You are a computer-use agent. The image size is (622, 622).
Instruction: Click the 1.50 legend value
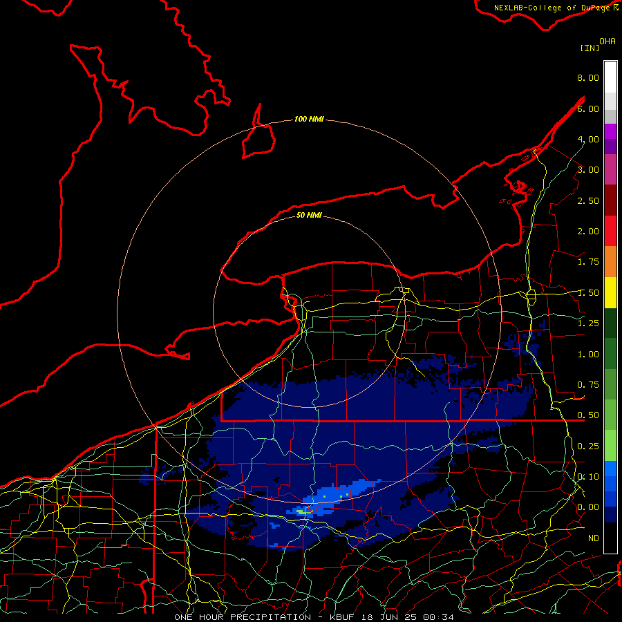(x=588, y=293)
